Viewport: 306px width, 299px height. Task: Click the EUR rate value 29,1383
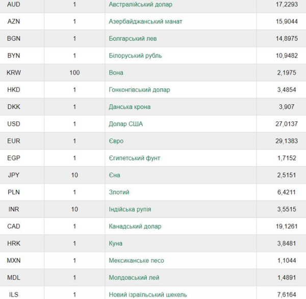(x=287, y=141)
